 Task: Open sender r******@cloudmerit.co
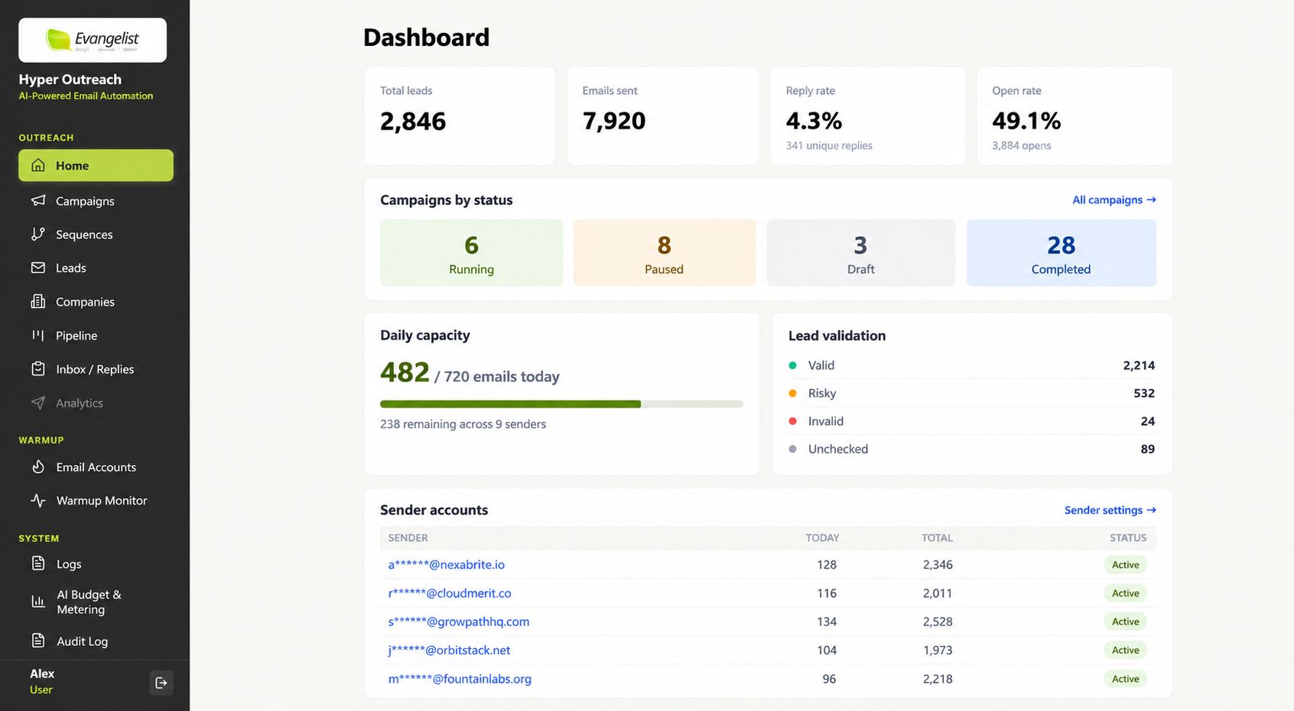click(x=449, y=593)
